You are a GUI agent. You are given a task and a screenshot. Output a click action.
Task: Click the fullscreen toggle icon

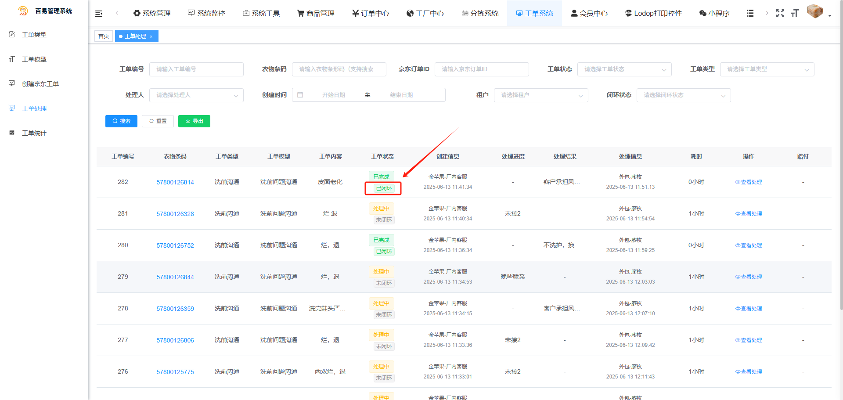tap(780, 13)
